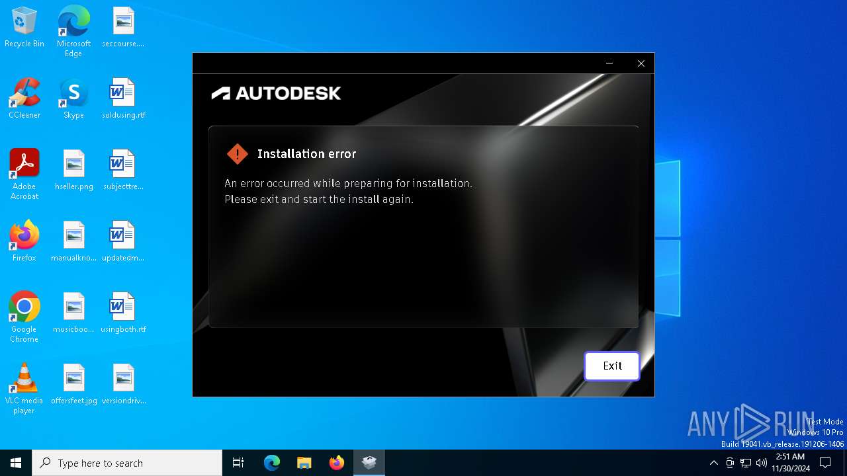Select the offersfeet.jpg file on desktop

click(x=73, y=384)
